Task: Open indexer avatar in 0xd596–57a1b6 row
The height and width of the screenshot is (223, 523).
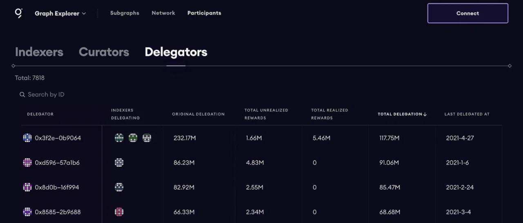Action: 119,162
